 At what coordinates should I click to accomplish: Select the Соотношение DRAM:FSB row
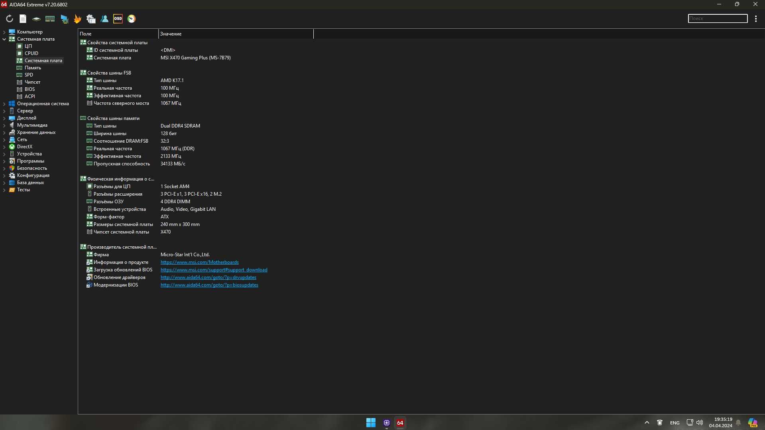121,141
